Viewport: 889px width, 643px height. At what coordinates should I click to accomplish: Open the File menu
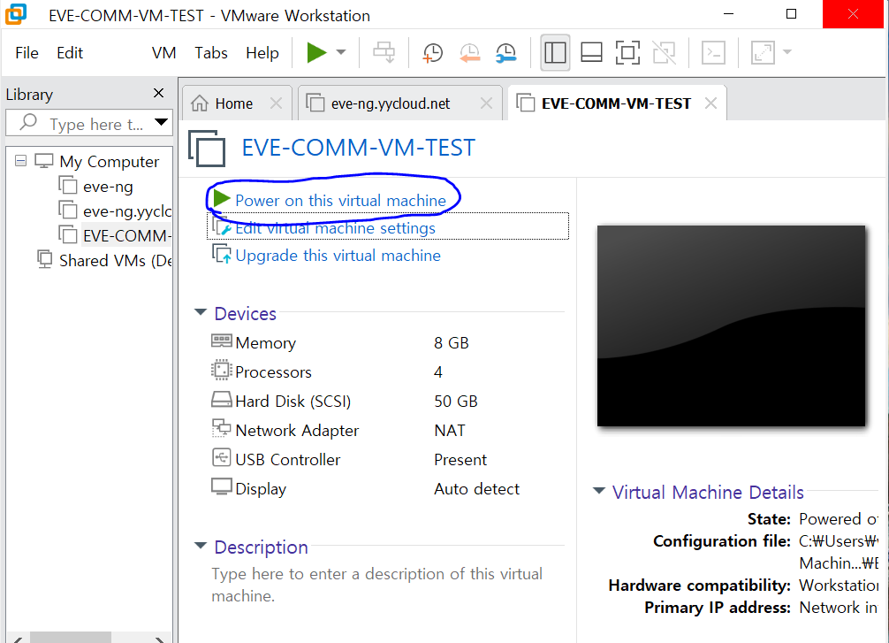click(x=27, y=53)
